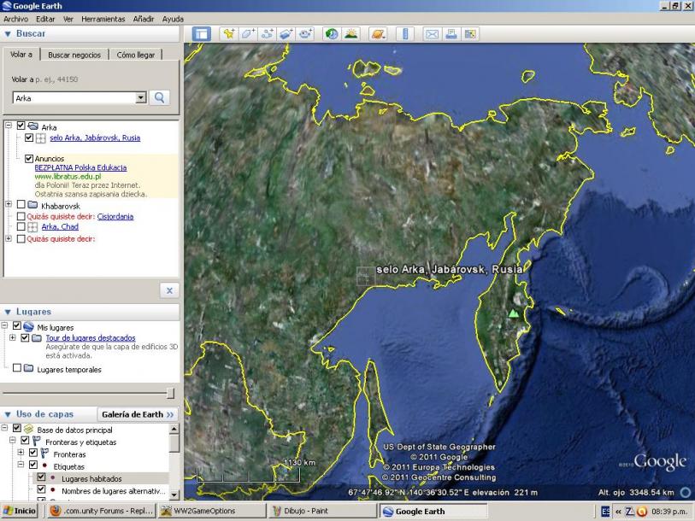Screen dimensions: 695x521
Task: Toggle sunlight across the landscape icon
Action: tap(350, 34)
